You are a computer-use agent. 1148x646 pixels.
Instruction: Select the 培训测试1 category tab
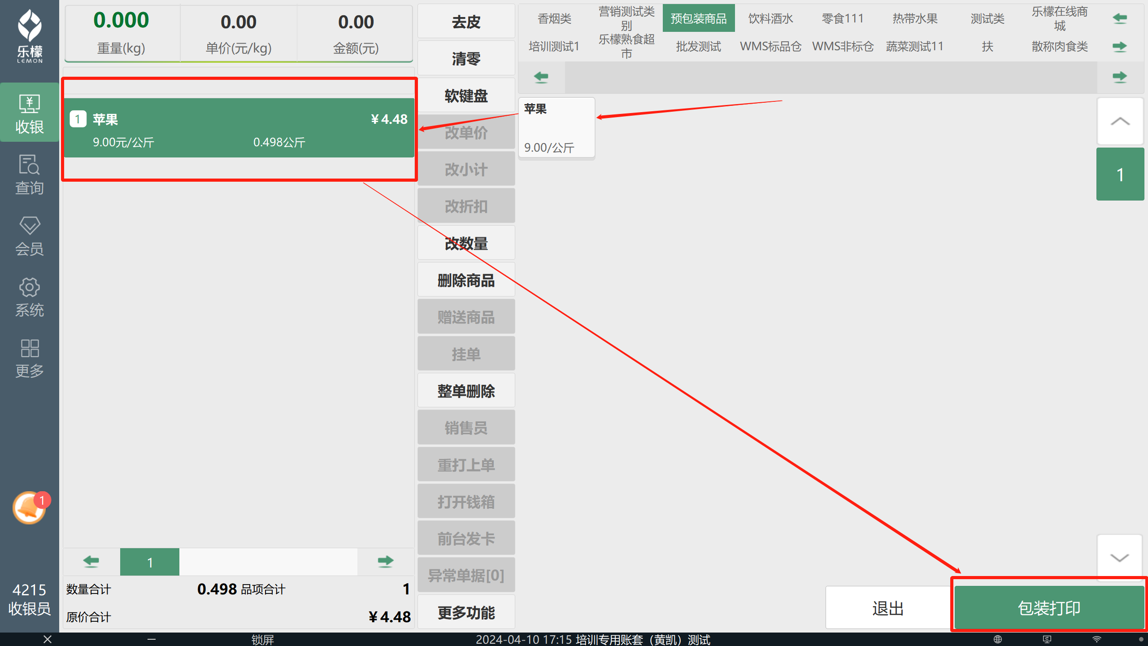[x=555, y=46]
